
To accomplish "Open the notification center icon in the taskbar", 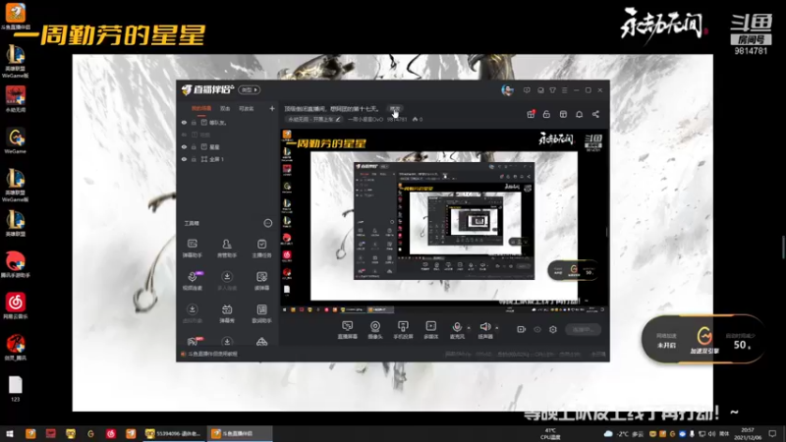I will [772, 433].
